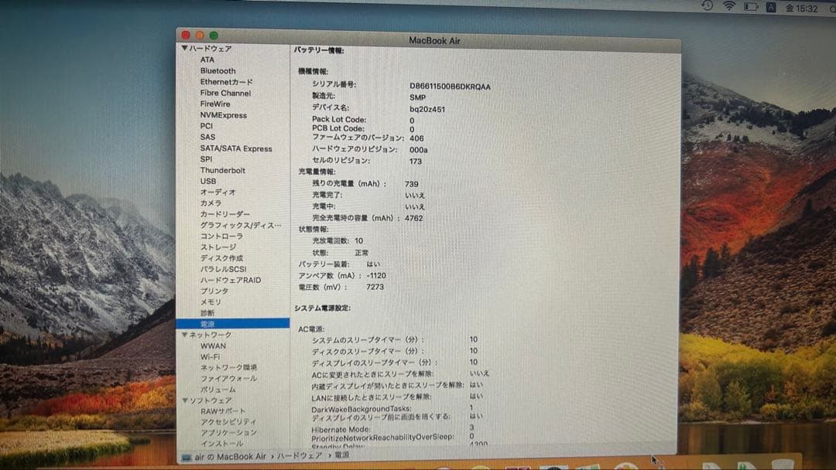Click the remaining charge value 739
836x470 pixels.
point(411,184)
